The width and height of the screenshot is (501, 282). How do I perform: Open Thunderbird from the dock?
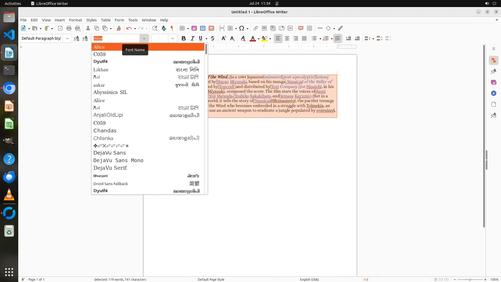pyautogui.click(x=9, y=177)
